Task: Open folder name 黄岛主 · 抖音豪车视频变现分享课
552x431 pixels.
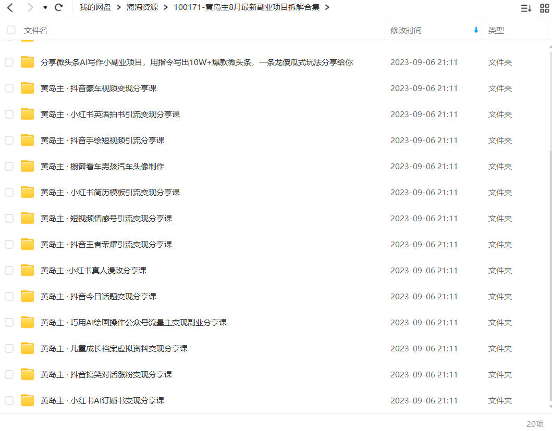Action: click(x=99, y=88)
